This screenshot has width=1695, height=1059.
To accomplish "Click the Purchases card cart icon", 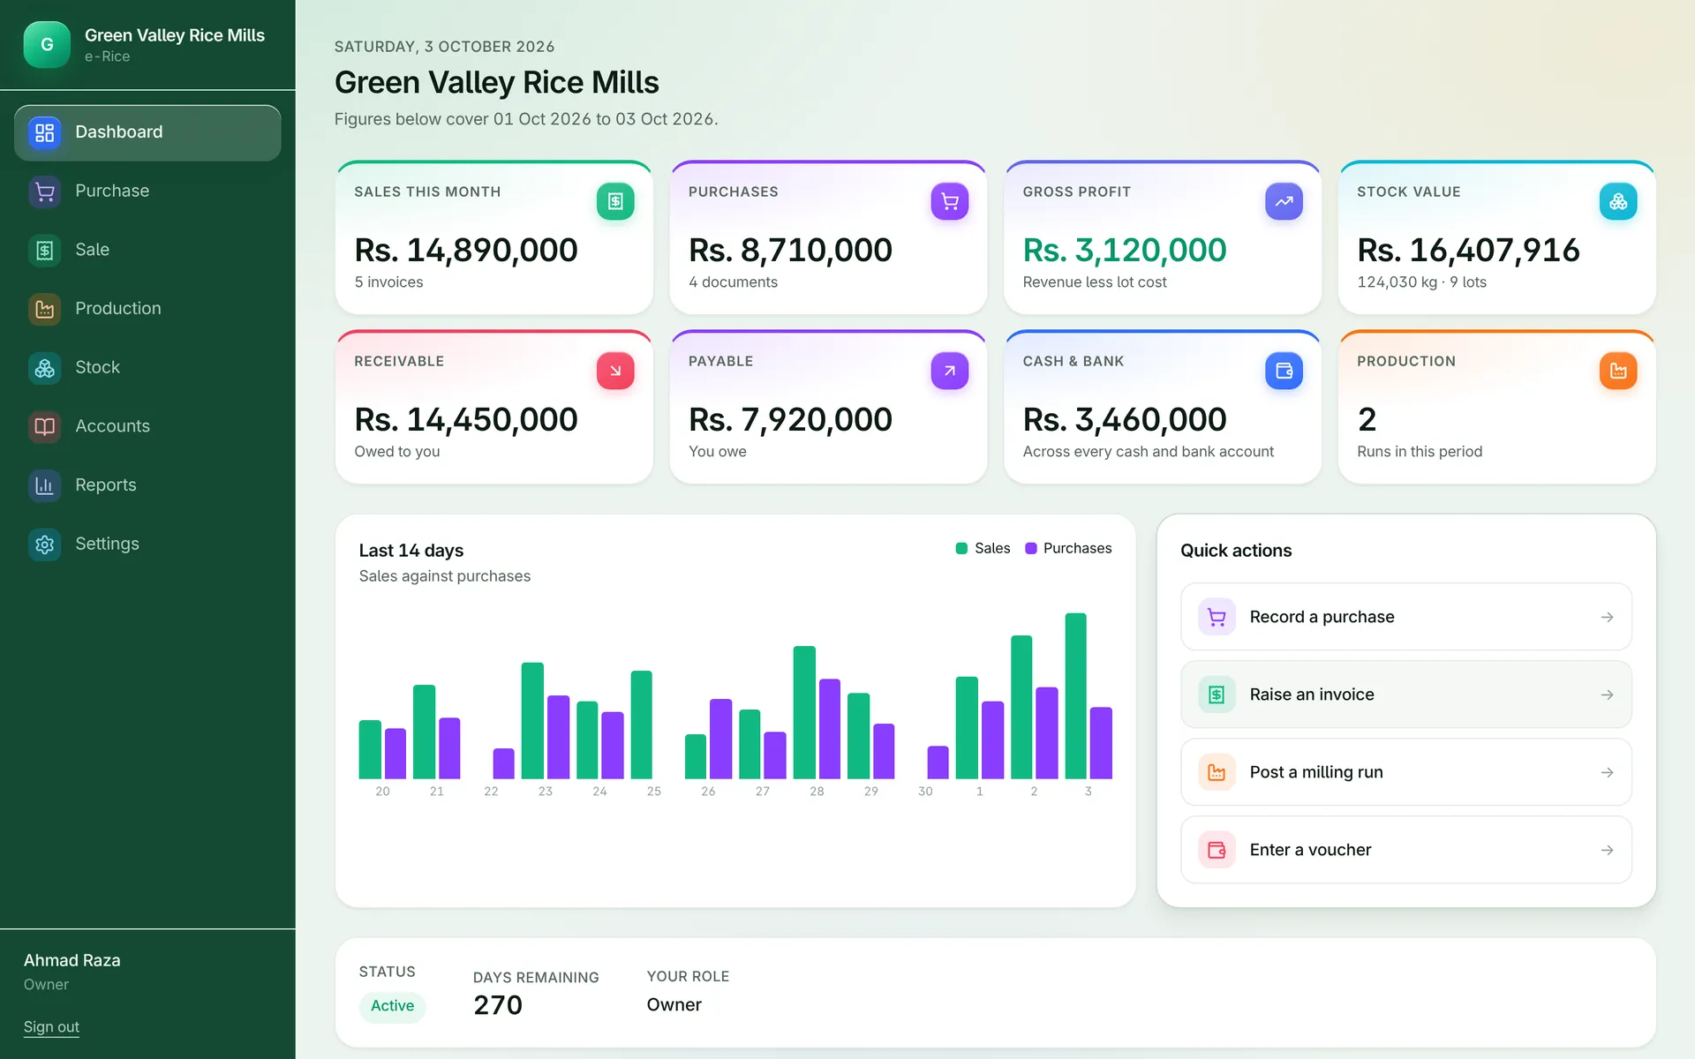I will click(950, 201).
